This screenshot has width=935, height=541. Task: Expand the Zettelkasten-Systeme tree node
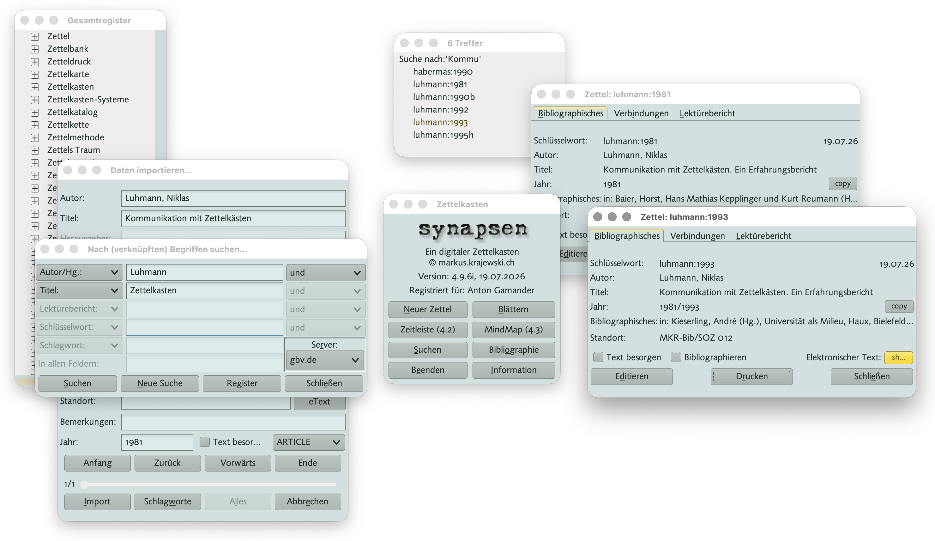35,100
